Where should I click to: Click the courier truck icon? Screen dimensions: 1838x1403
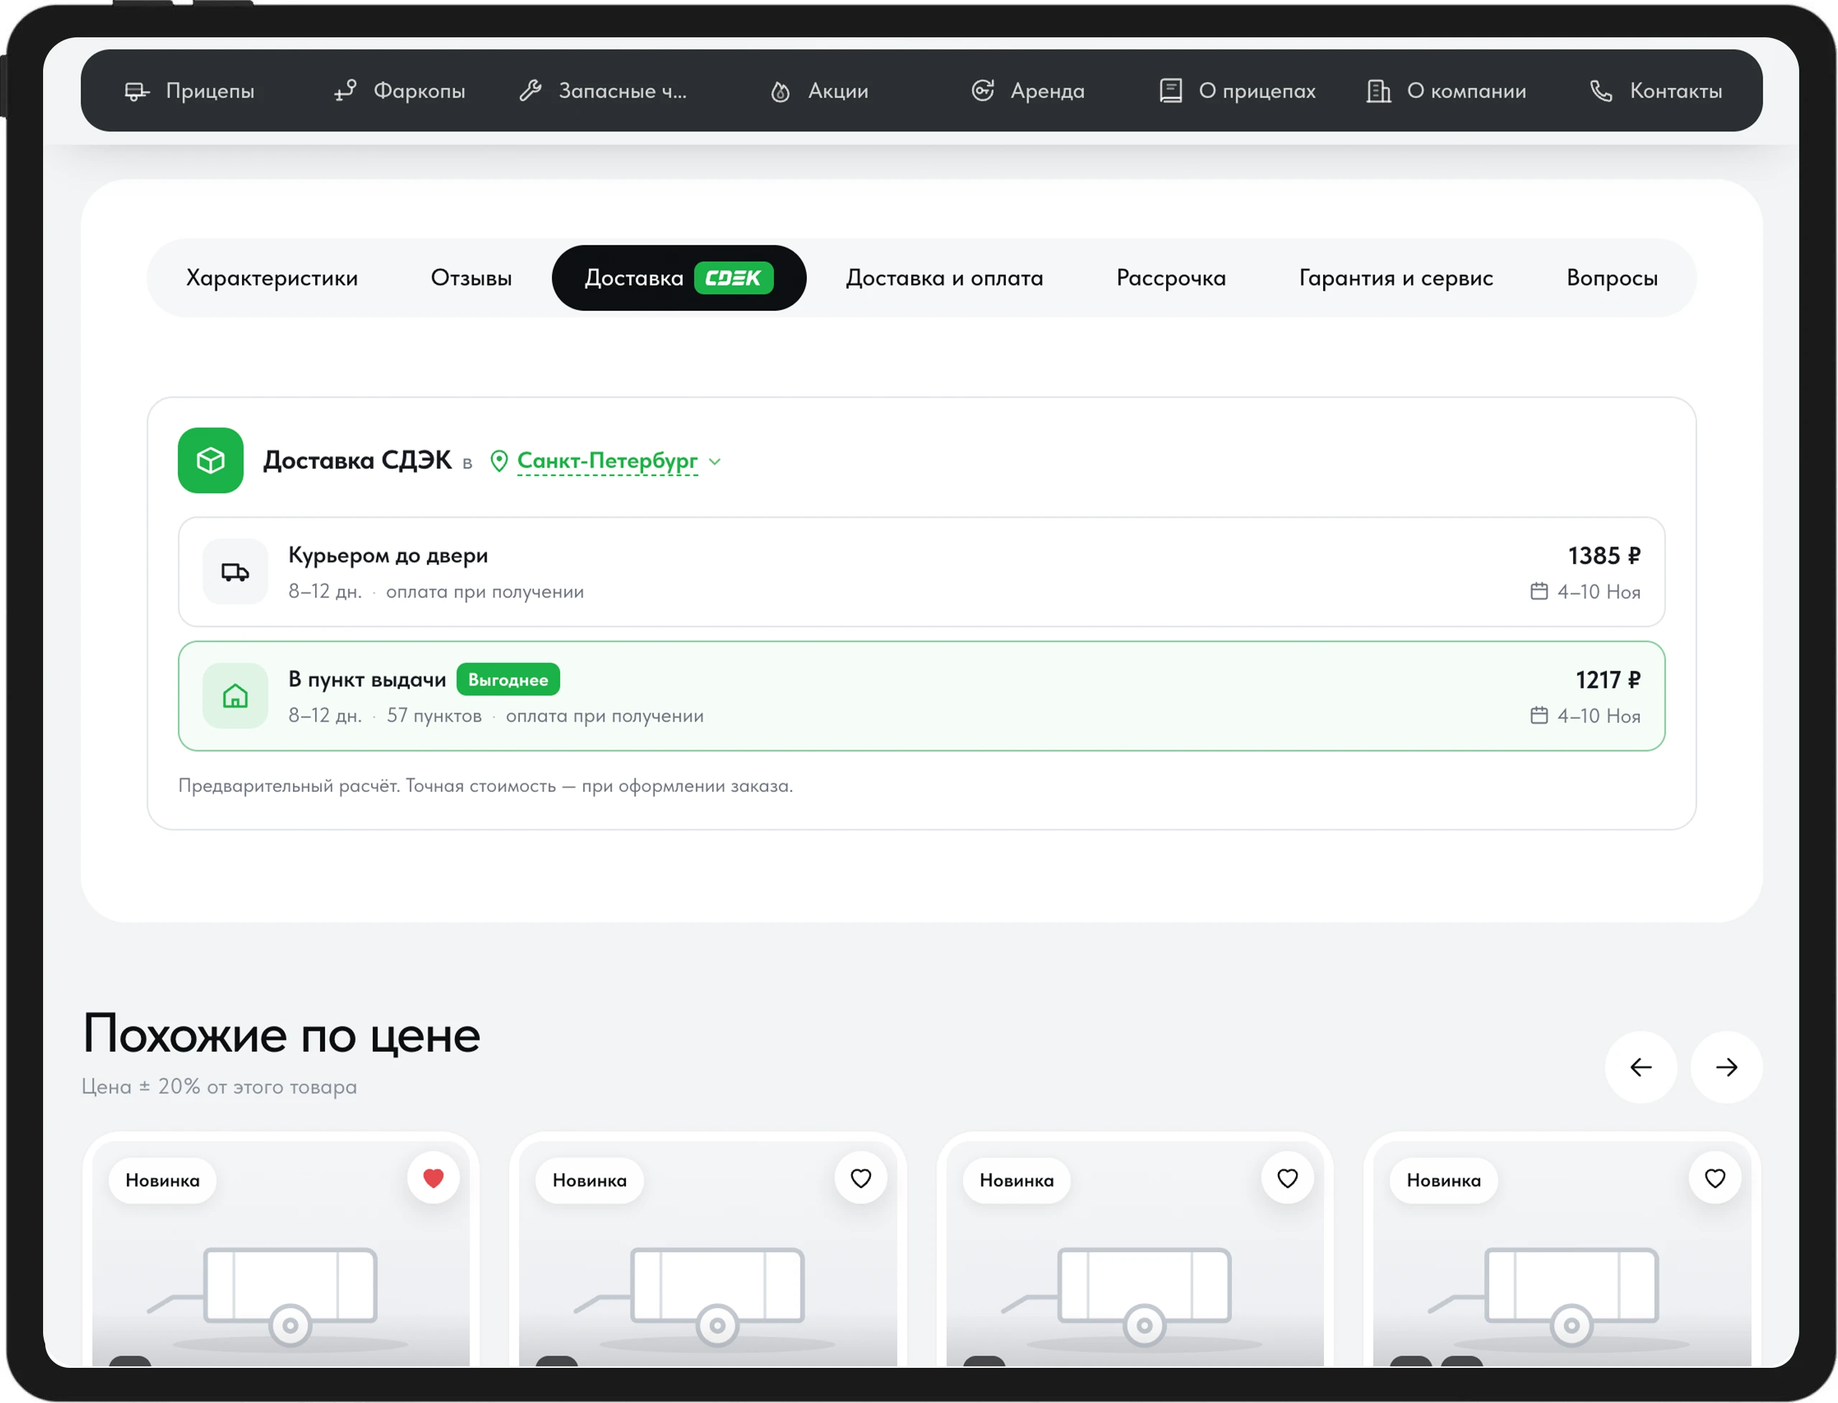point(235,572)
